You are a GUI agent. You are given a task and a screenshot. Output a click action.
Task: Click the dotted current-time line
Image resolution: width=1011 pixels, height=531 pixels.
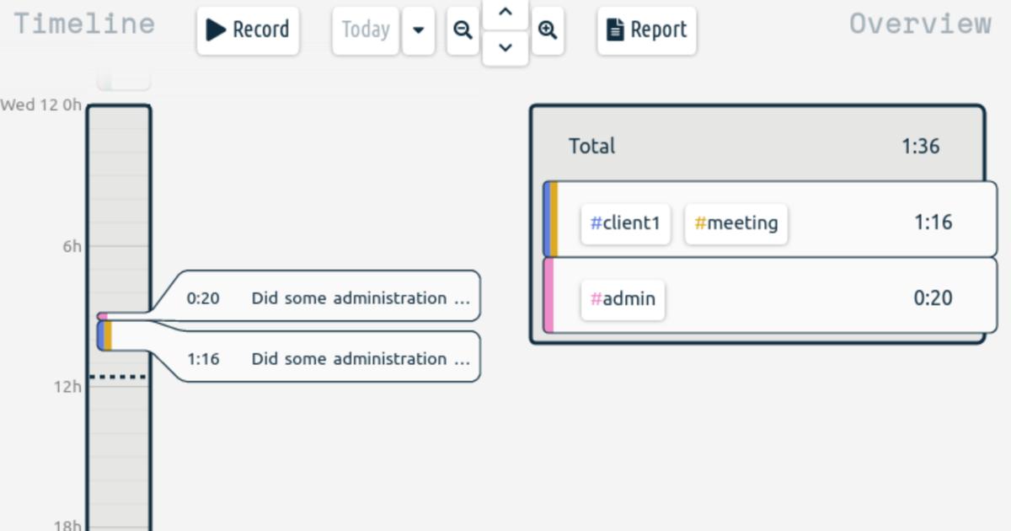(119, 377)
